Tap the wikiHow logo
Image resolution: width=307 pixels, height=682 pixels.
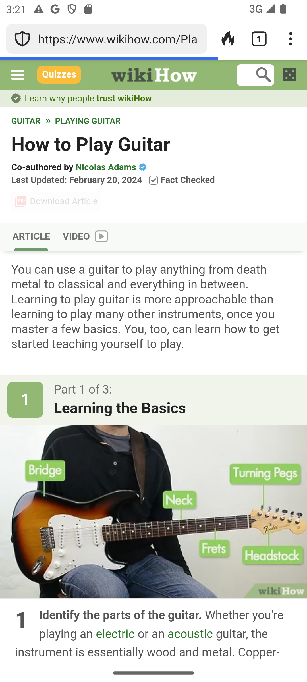(154, 75)
